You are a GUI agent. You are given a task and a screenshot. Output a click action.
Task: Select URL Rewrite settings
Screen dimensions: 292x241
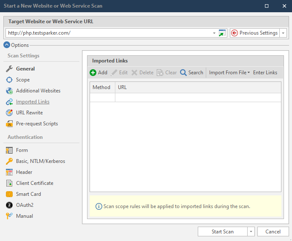29,113
